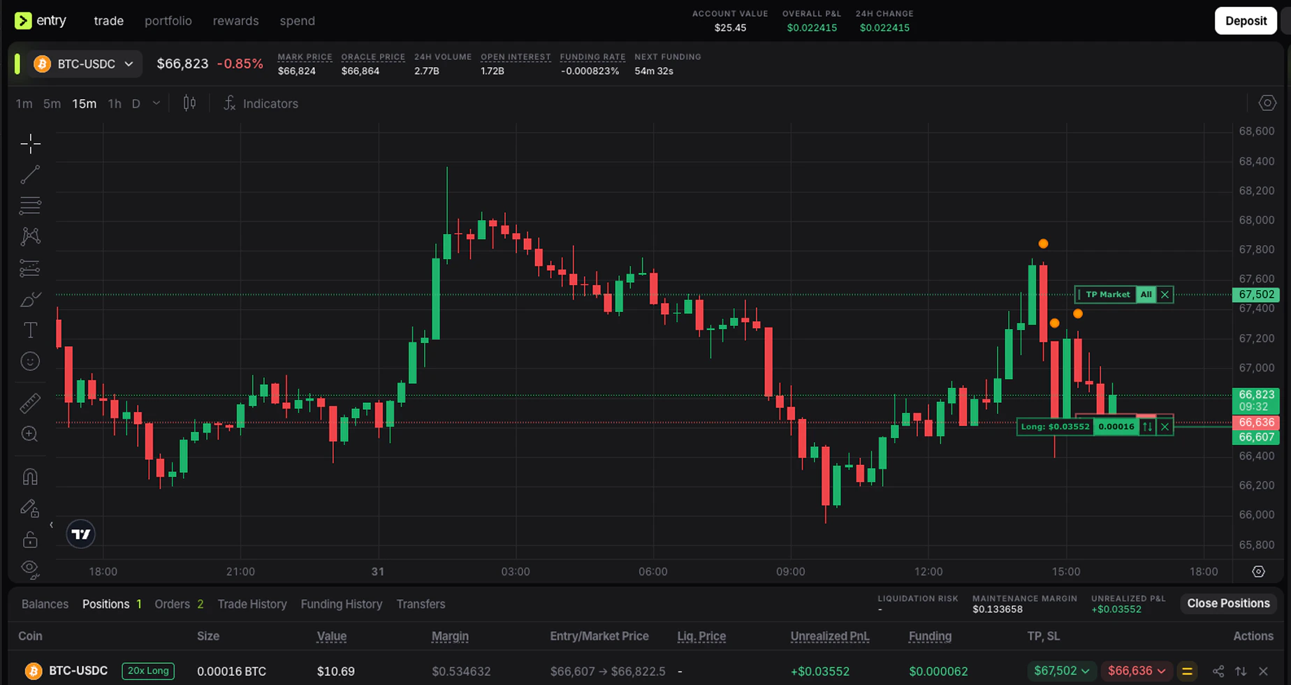Select the 15m timeframe

[x=85, y=103]
